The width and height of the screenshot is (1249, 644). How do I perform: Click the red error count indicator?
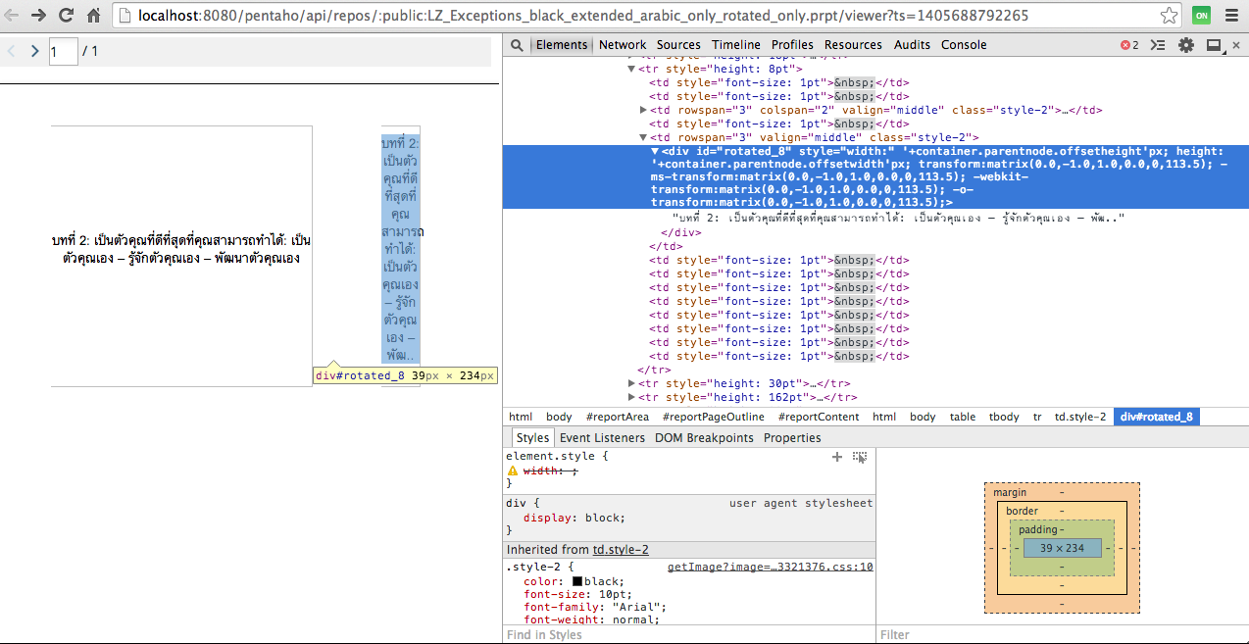coord(1129,45)
